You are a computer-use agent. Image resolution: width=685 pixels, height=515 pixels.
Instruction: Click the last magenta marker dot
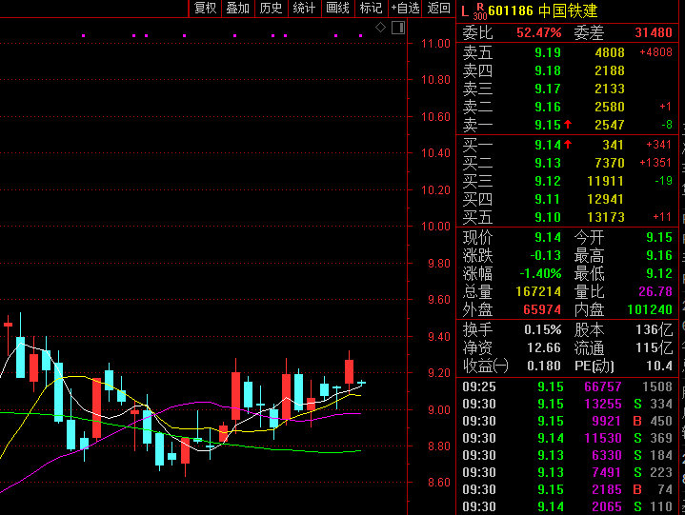tap(360, 36)
